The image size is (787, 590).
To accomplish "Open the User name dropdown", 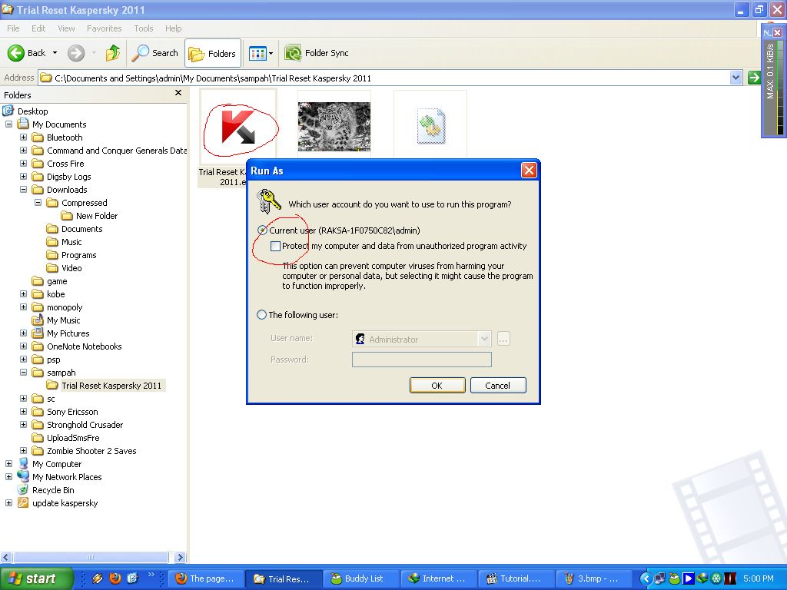I will click(484, 339).
